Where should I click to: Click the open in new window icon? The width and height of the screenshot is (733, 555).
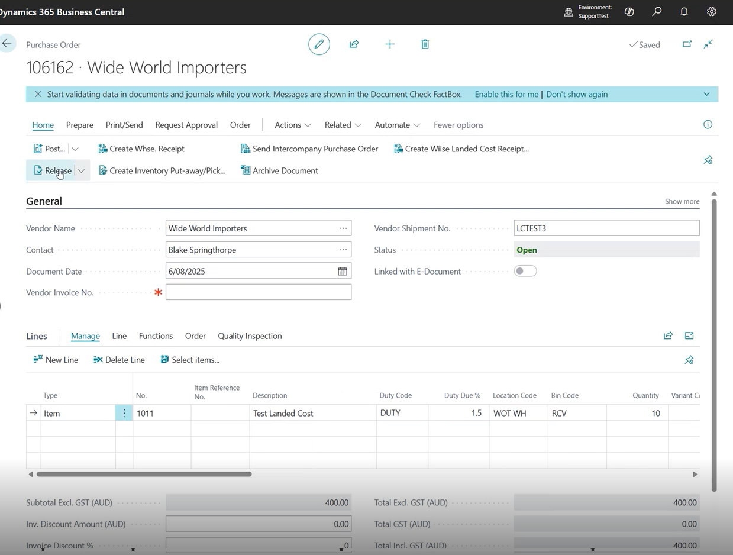tap(687, 44)
